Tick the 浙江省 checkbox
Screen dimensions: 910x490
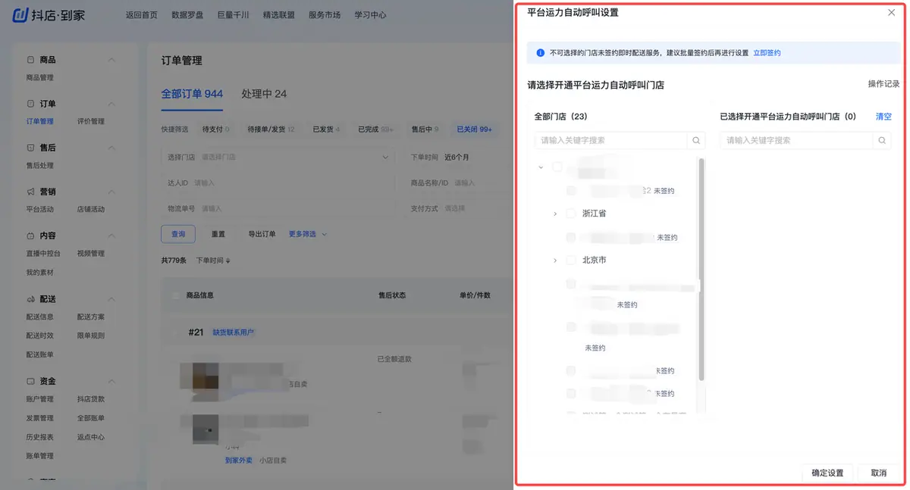pos(571,214)
